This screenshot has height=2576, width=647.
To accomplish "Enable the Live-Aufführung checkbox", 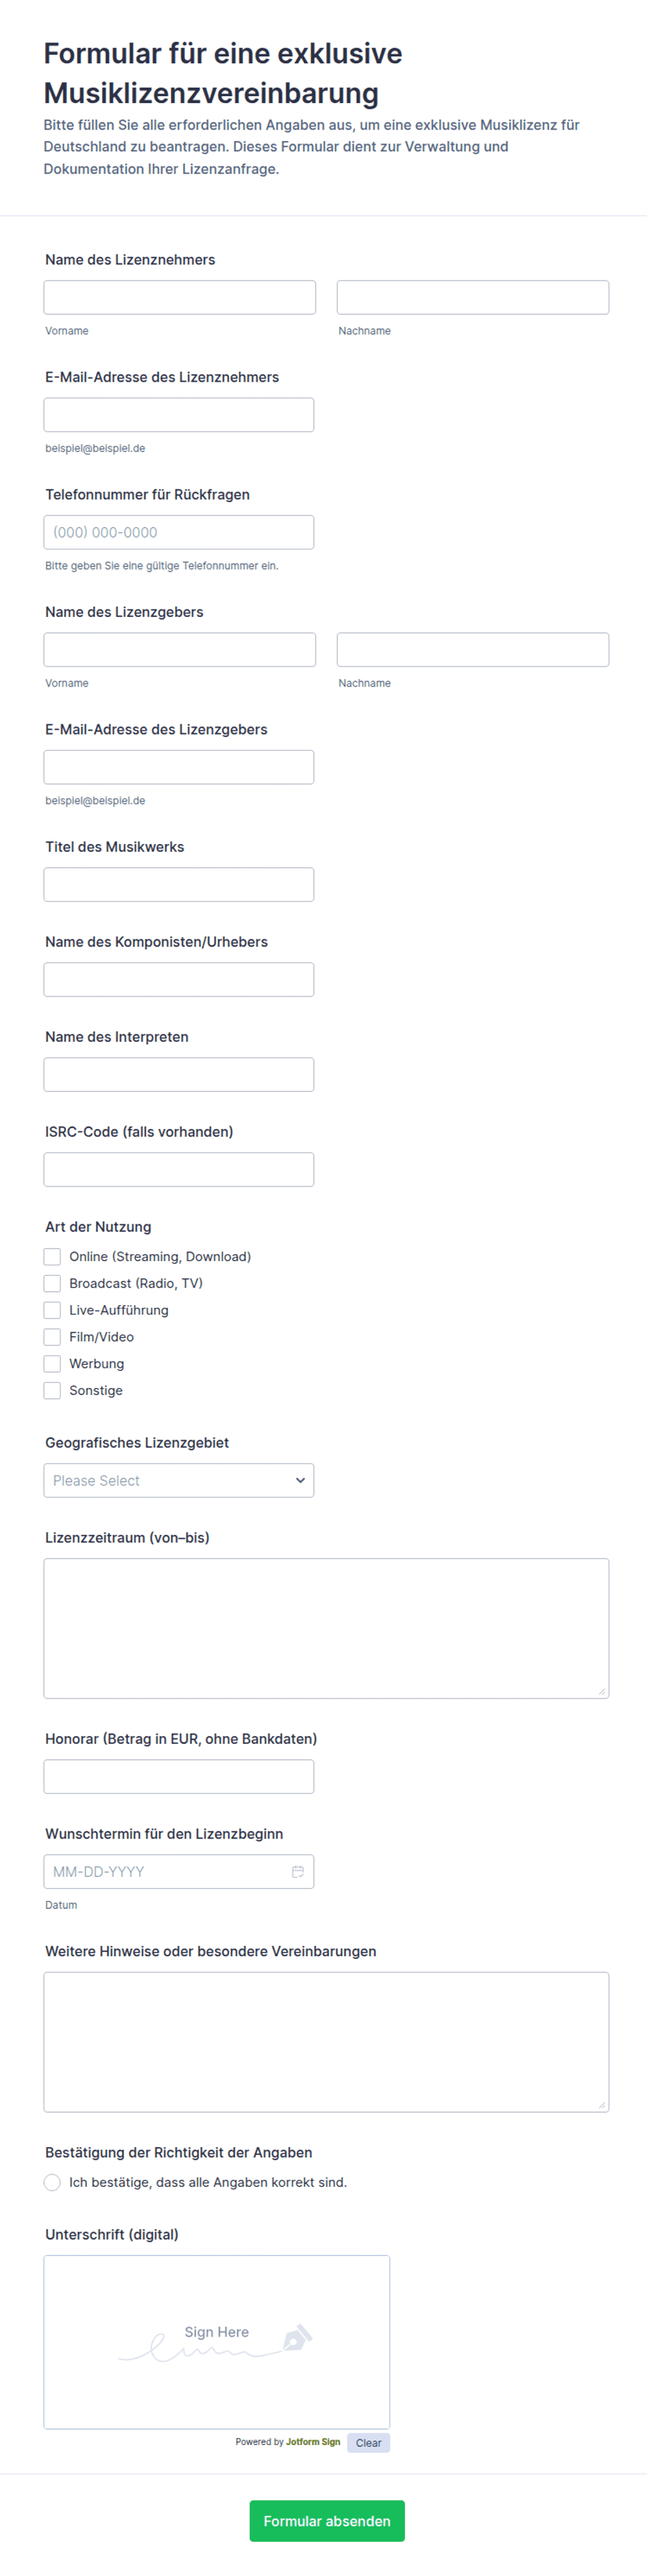I will click(x=52, y=1310).
